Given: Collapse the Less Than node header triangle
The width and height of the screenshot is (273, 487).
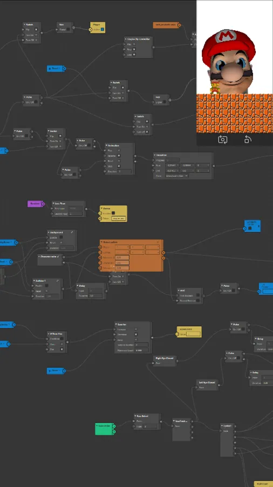Looking at the screenshot, I should [x=53, y=204].
